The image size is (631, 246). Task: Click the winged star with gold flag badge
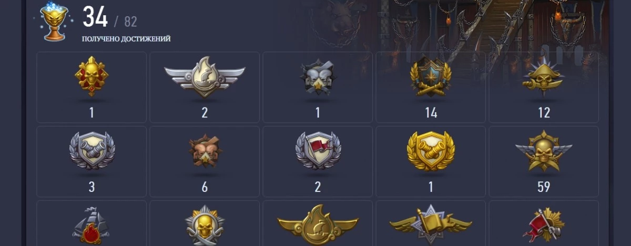(x=431, y=224)
